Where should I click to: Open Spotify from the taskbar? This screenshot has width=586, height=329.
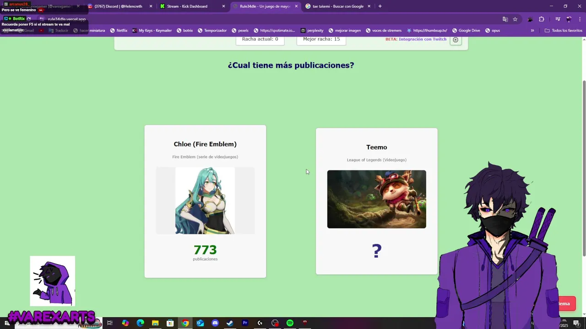[290, 323]
